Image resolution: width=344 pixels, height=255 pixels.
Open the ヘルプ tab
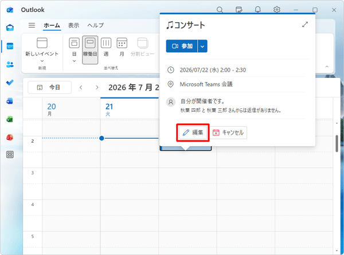(96, 25)
